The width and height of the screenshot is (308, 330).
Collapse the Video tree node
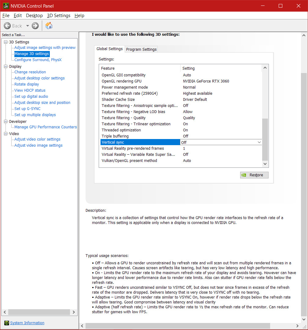click(x=6, y=134)
